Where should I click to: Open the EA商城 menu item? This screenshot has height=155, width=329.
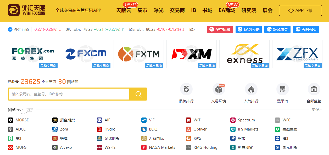[227, 10]
